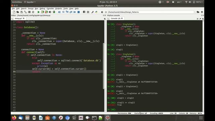Click the In [12] console prompt
215x121 pixels.
tap(112, 110)
